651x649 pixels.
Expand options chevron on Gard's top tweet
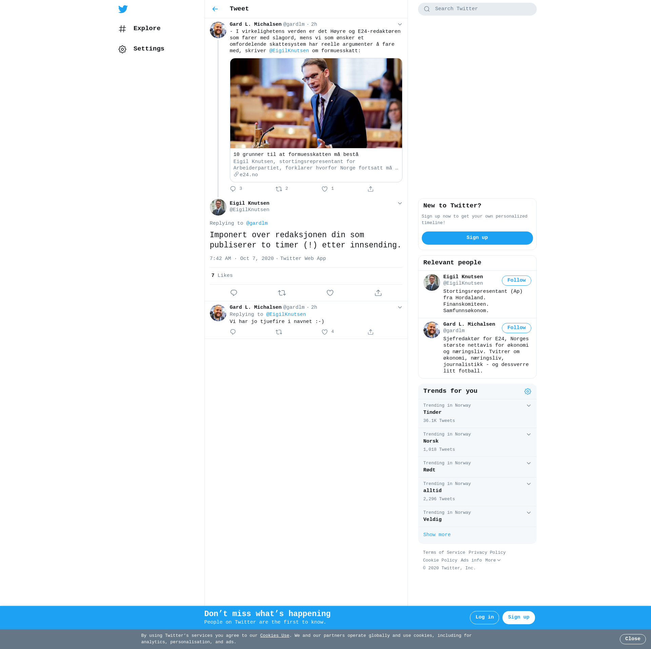400,24
